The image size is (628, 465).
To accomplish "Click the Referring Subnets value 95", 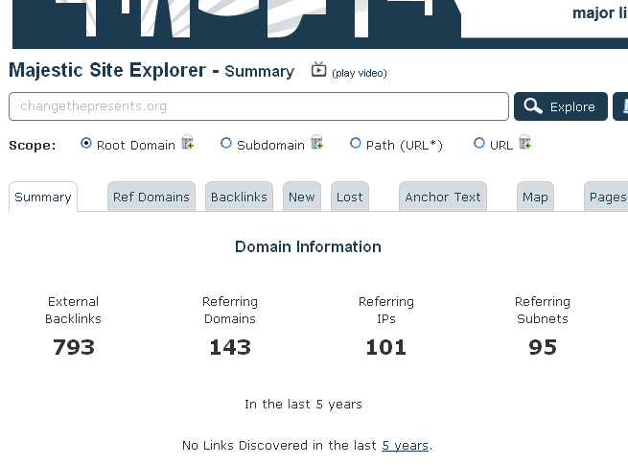I will tap(543, 347).
